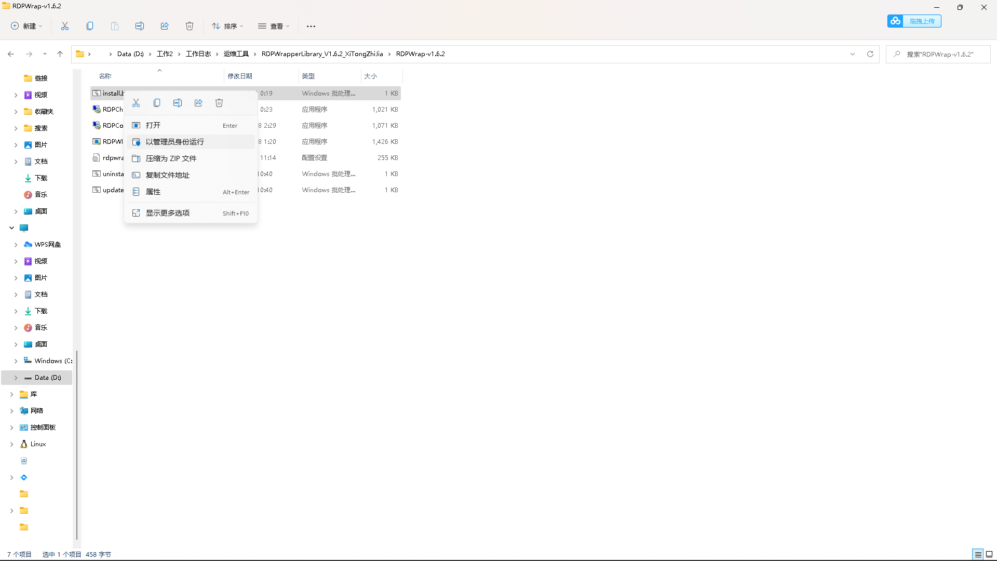Go back with the left arrow button
This screenshot has width=997, height=561.
pyautogui.click(x=11, y=54)
